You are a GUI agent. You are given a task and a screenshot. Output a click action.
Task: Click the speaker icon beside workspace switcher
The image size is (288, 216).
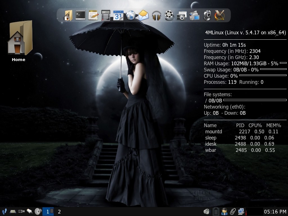tap(38, 211)
